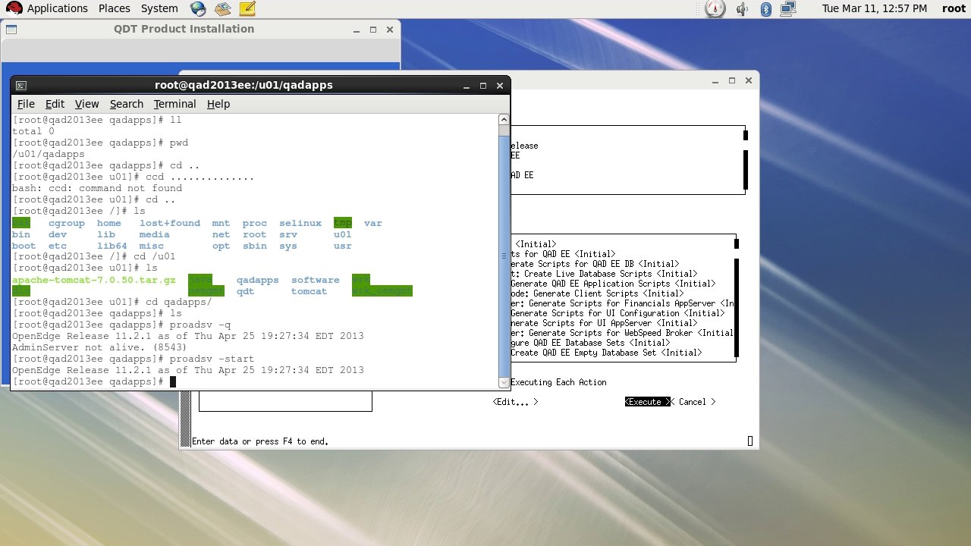Viewport: 971px width, 546px height.
Task: Click the CPU frequency gauge applet
Action: pos(715,9)
